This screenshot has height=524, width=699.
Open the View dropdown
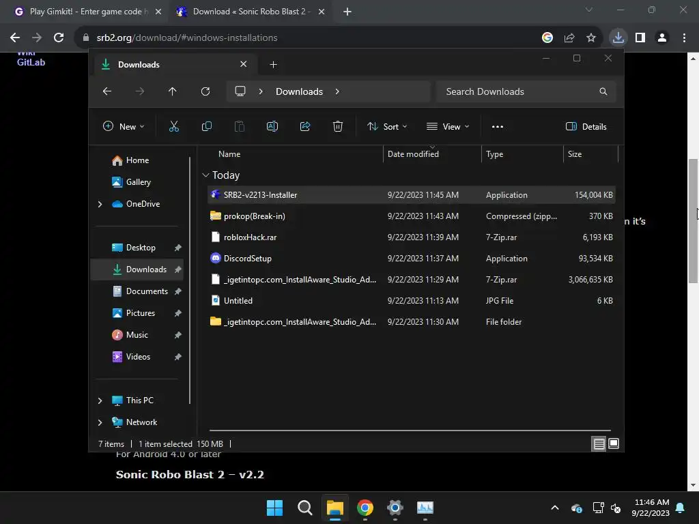pyautogui.click(x=448, y=126)
